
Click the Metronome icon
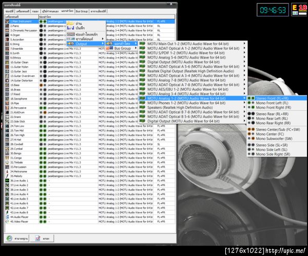[7, 171]
